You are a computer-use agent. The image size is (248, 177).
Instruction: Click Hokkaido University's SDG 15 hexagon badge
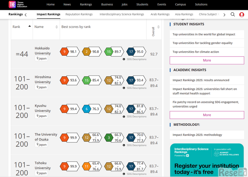[109, 52]
